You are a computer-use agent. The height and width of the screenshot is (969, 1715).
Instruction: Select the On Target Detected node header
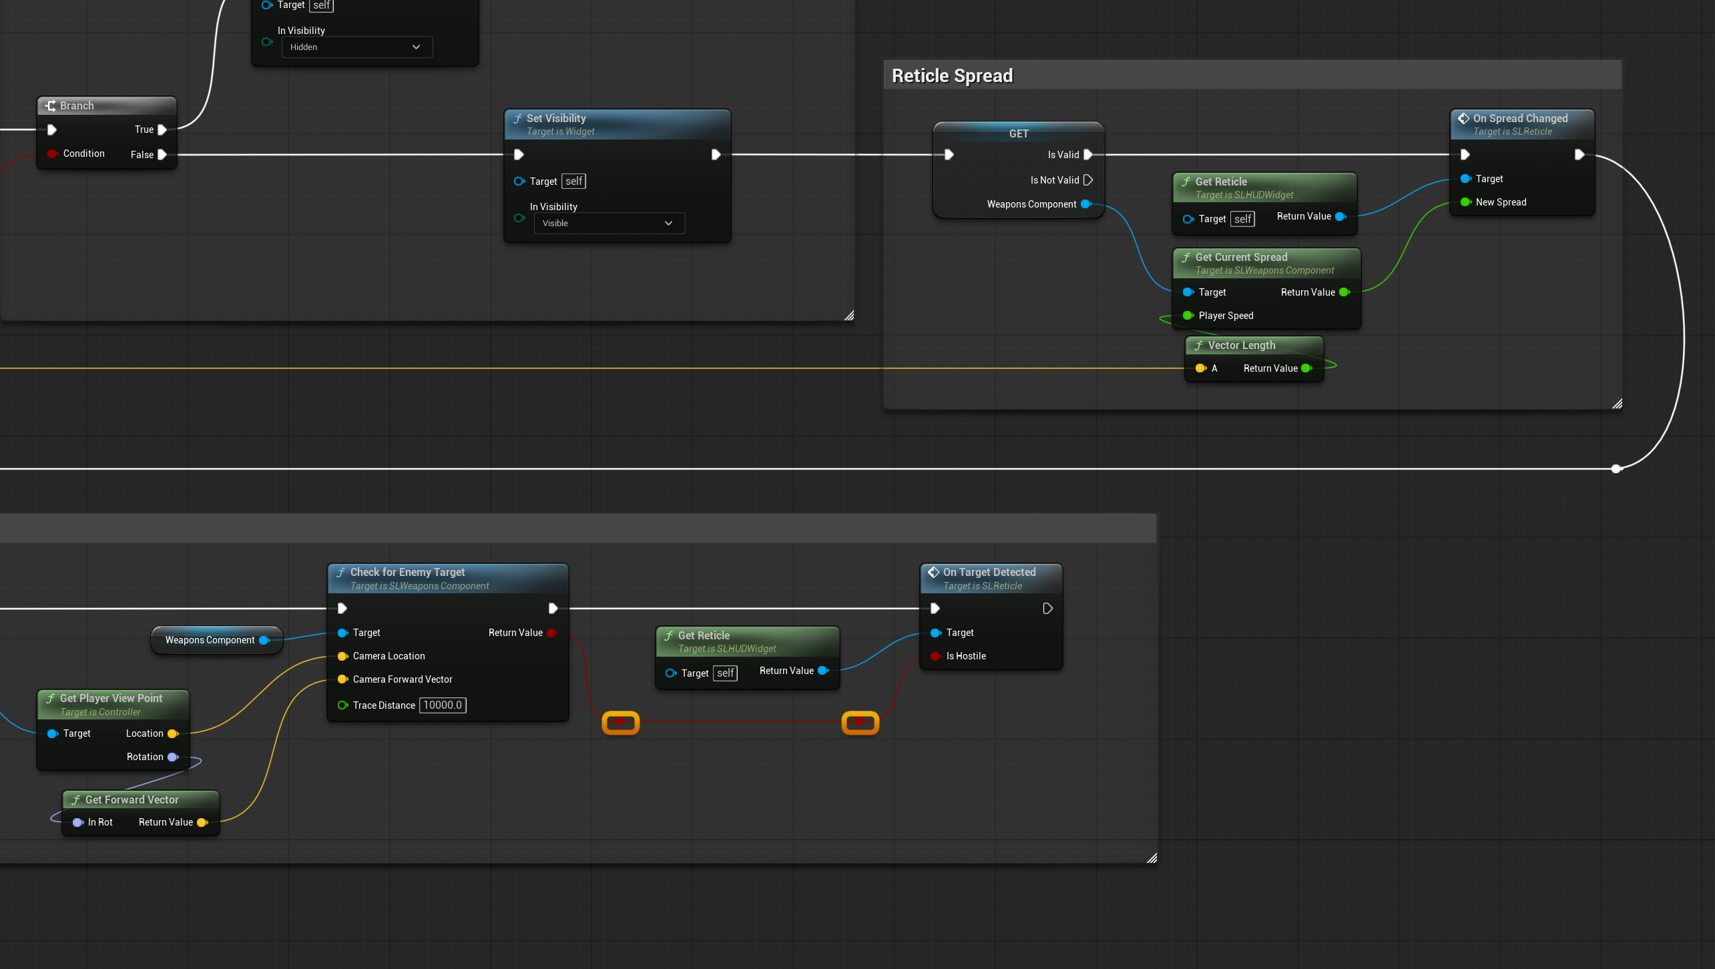tap(991, 579)
